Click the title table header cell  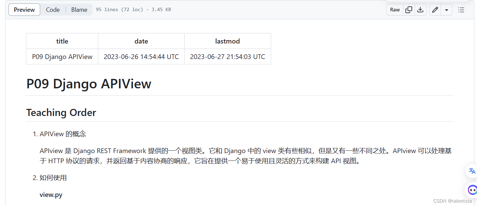[x=62, y=41]
